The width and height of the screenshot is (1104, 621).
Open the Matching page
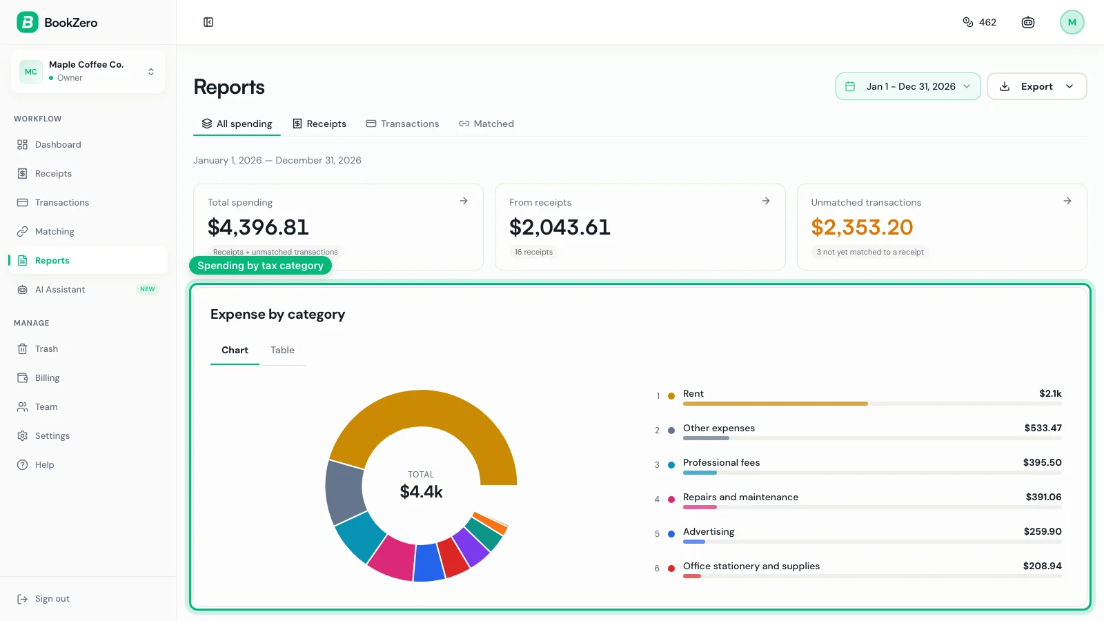pyautogui.click(x=88, y=232)
